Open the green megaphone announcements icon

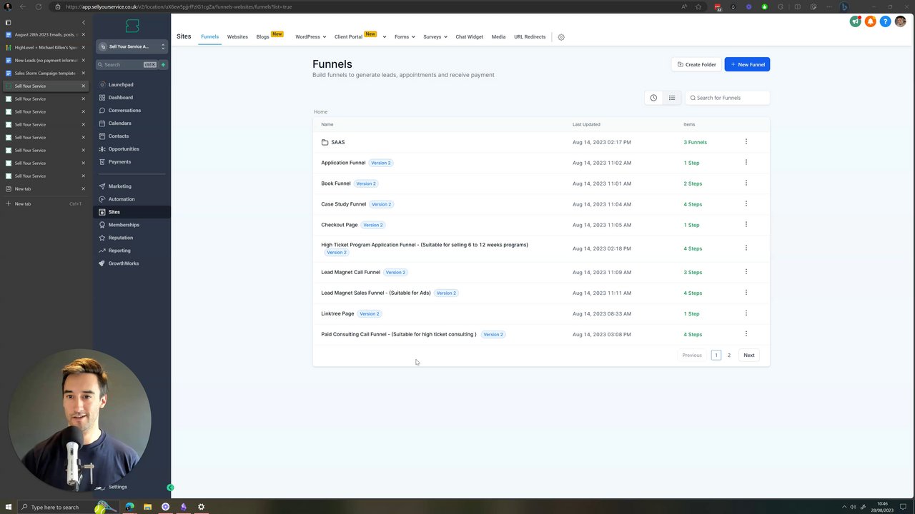(856, 21)
